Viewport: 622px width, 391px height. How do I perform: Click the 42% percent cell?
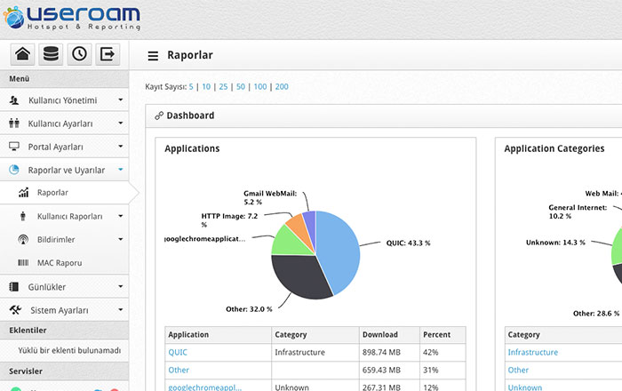[x=443, y=352]
